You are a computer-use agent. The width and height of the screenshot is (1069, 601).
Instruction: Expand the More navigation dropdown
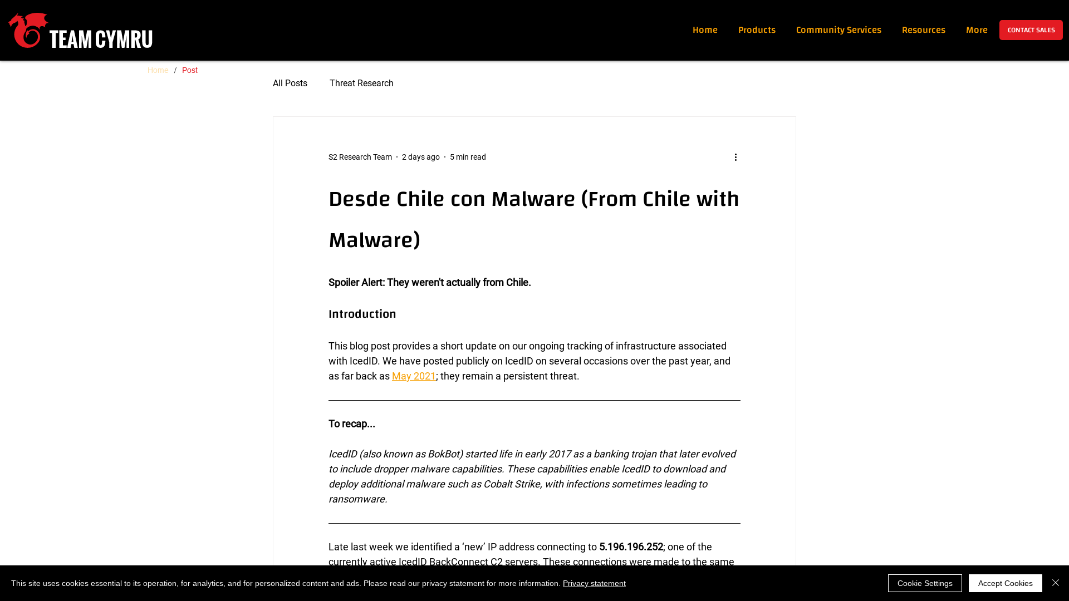point(977,29)
